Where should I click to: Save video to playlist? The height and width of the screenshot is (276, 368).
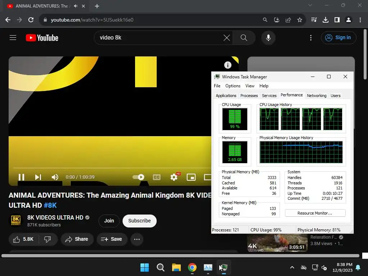coord(112,239)
